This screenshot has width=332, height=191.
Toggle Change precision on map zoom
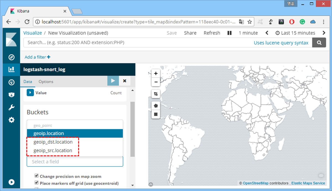pyautogui.click(x=36, y=176)
